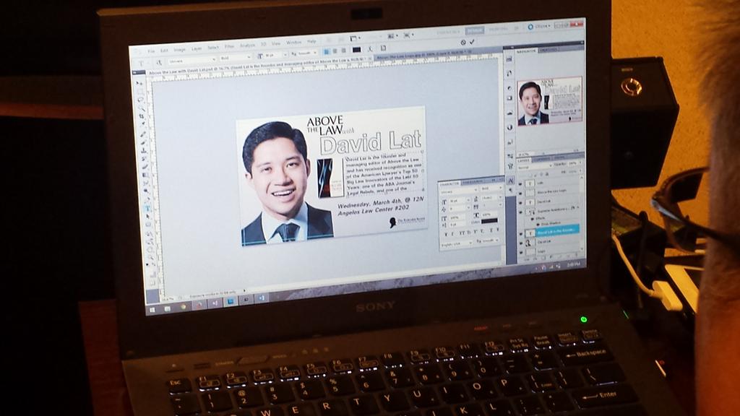Viewport: 740px width, 416px height.
Task: Switch to the Channels tab
Action: tap(542, 160)
